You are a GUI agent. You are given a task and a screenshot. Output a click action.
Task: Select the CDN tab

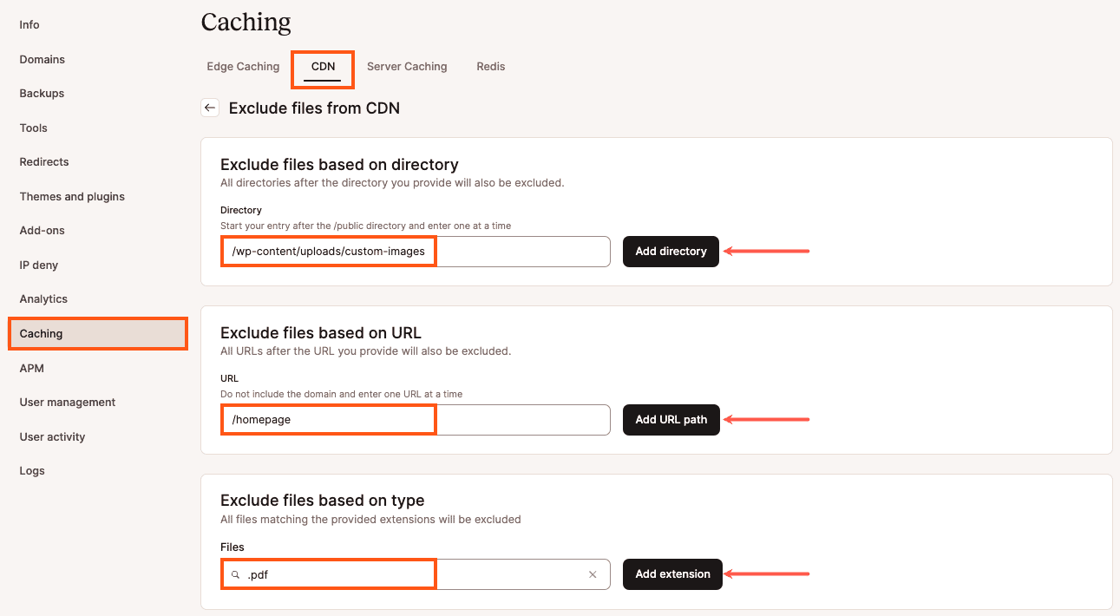[323, 66]
